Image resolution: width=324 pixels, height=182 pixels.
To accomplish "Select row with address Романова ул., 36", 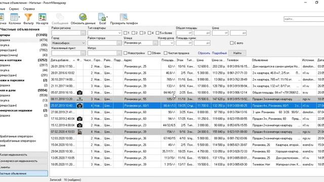I will tap(187, 138).
